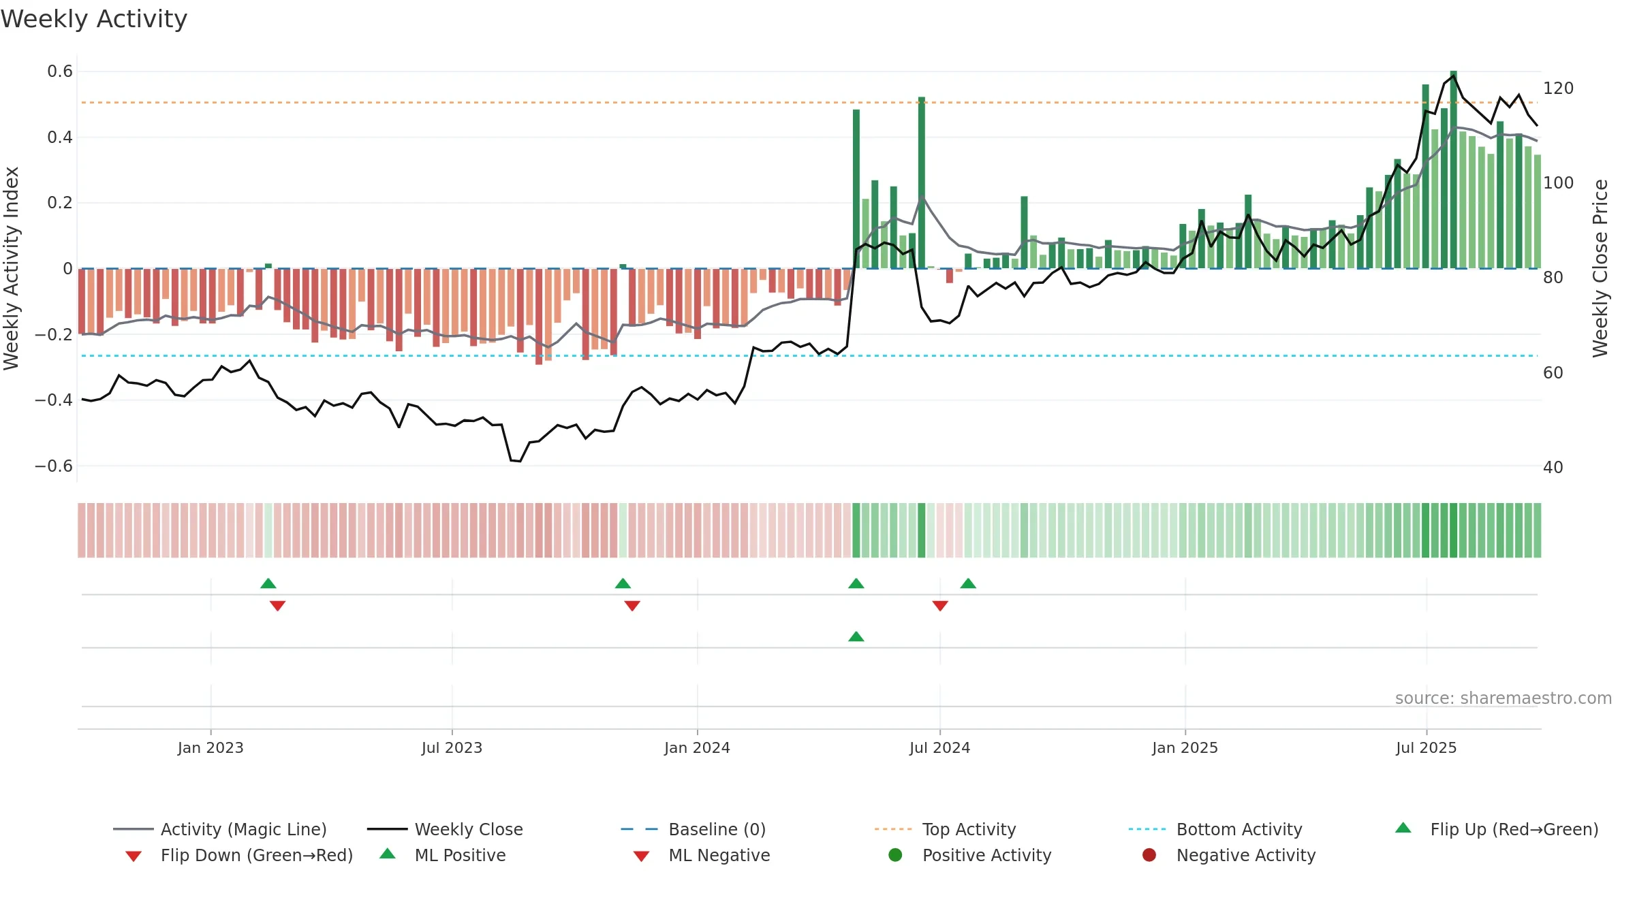Click the red flip-down triangle in late 2023
Viewport: 1635px width, 919px height.
click(x=632, y=606)
